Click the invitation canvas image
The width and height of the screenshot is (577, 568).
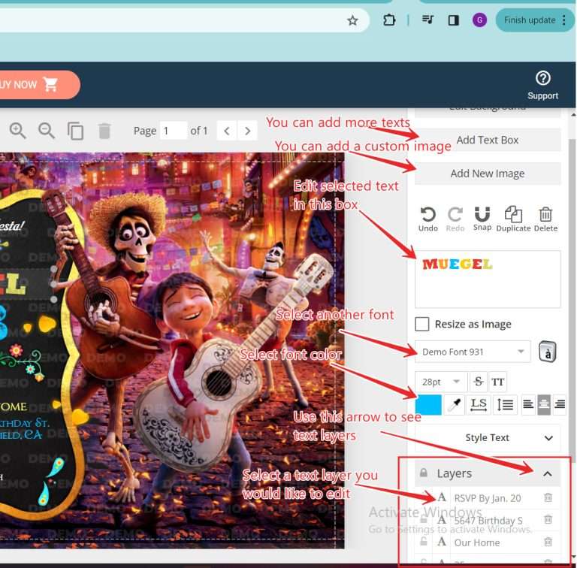172,351
